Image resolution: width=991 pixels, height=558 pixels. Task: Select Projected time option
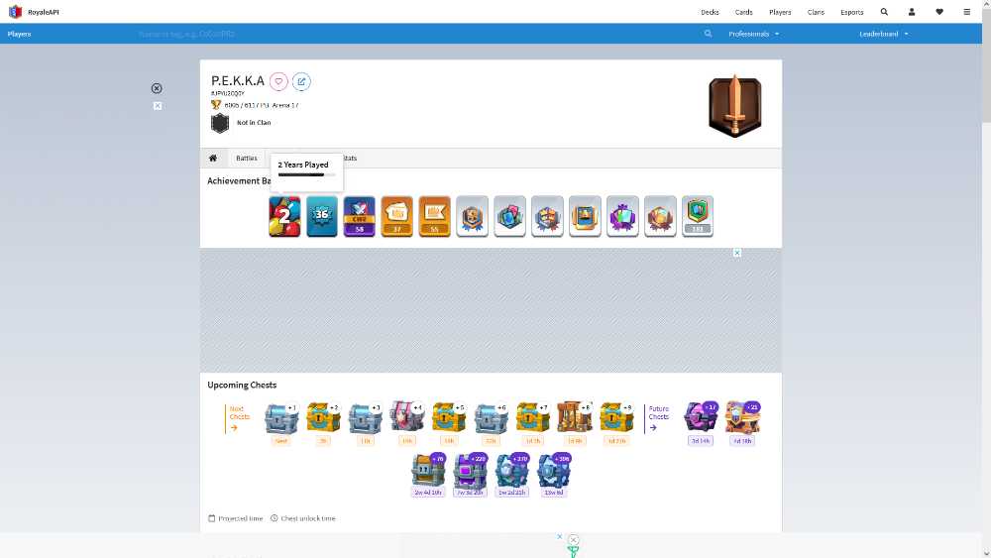coord(236,518)
